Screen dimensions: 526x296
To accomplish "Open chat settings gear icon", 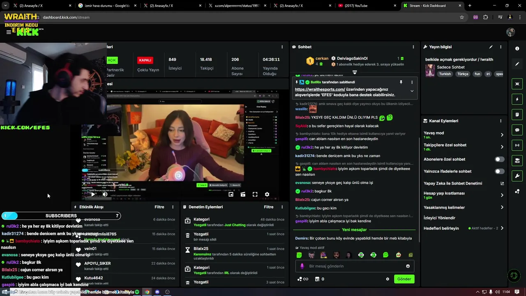I will tap(387, 279).
